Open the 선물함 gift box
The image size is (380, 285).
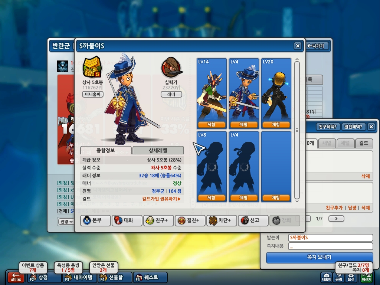(x=115, y=278)
